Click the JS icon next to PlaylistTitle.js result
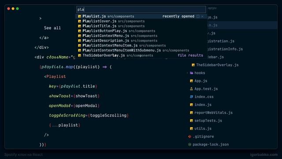The width and height of the screenshot is (282, 159). pyautogui.click(x=79, y=26)
